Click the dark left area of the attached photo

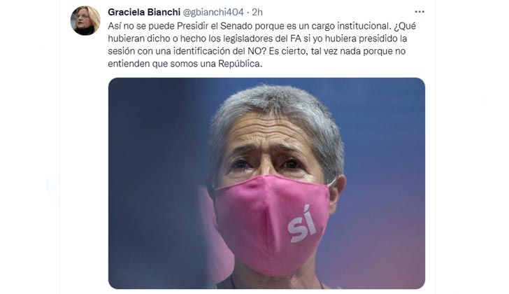152,182
